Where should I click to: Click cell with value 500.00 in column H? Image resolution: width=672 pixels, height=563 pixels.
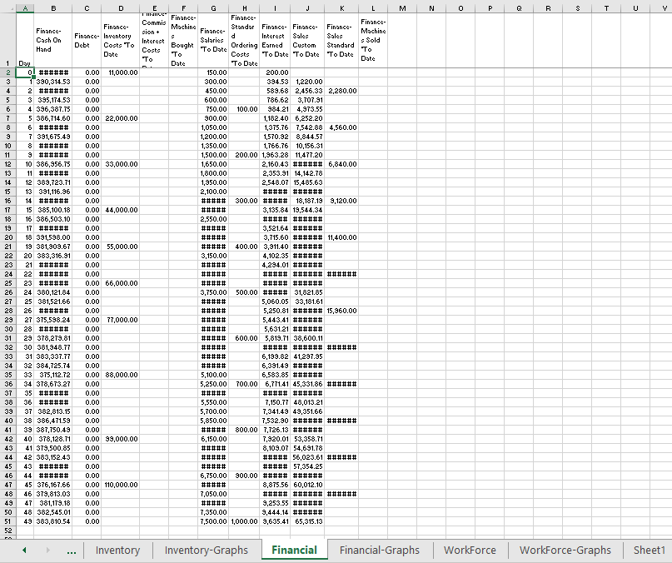click(244, 292)
